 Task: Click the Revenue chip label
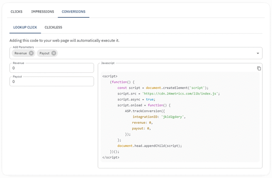pos(21,53)
